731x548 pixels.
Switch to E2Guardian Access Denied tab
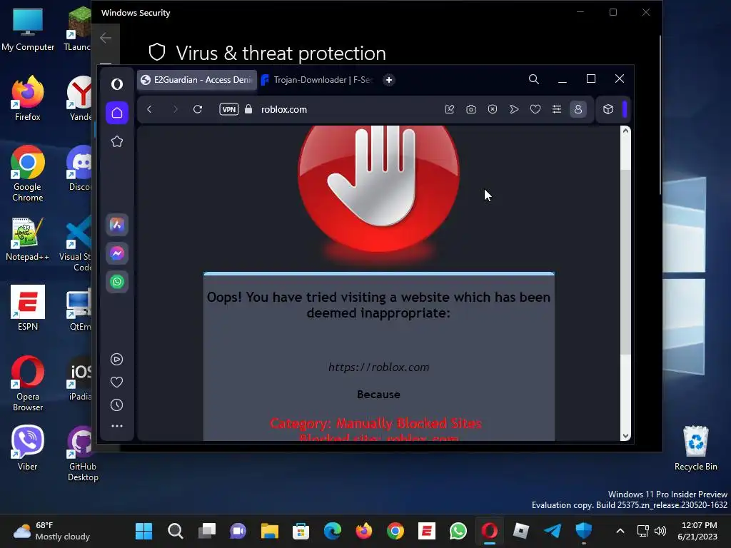tap(197, 80)
